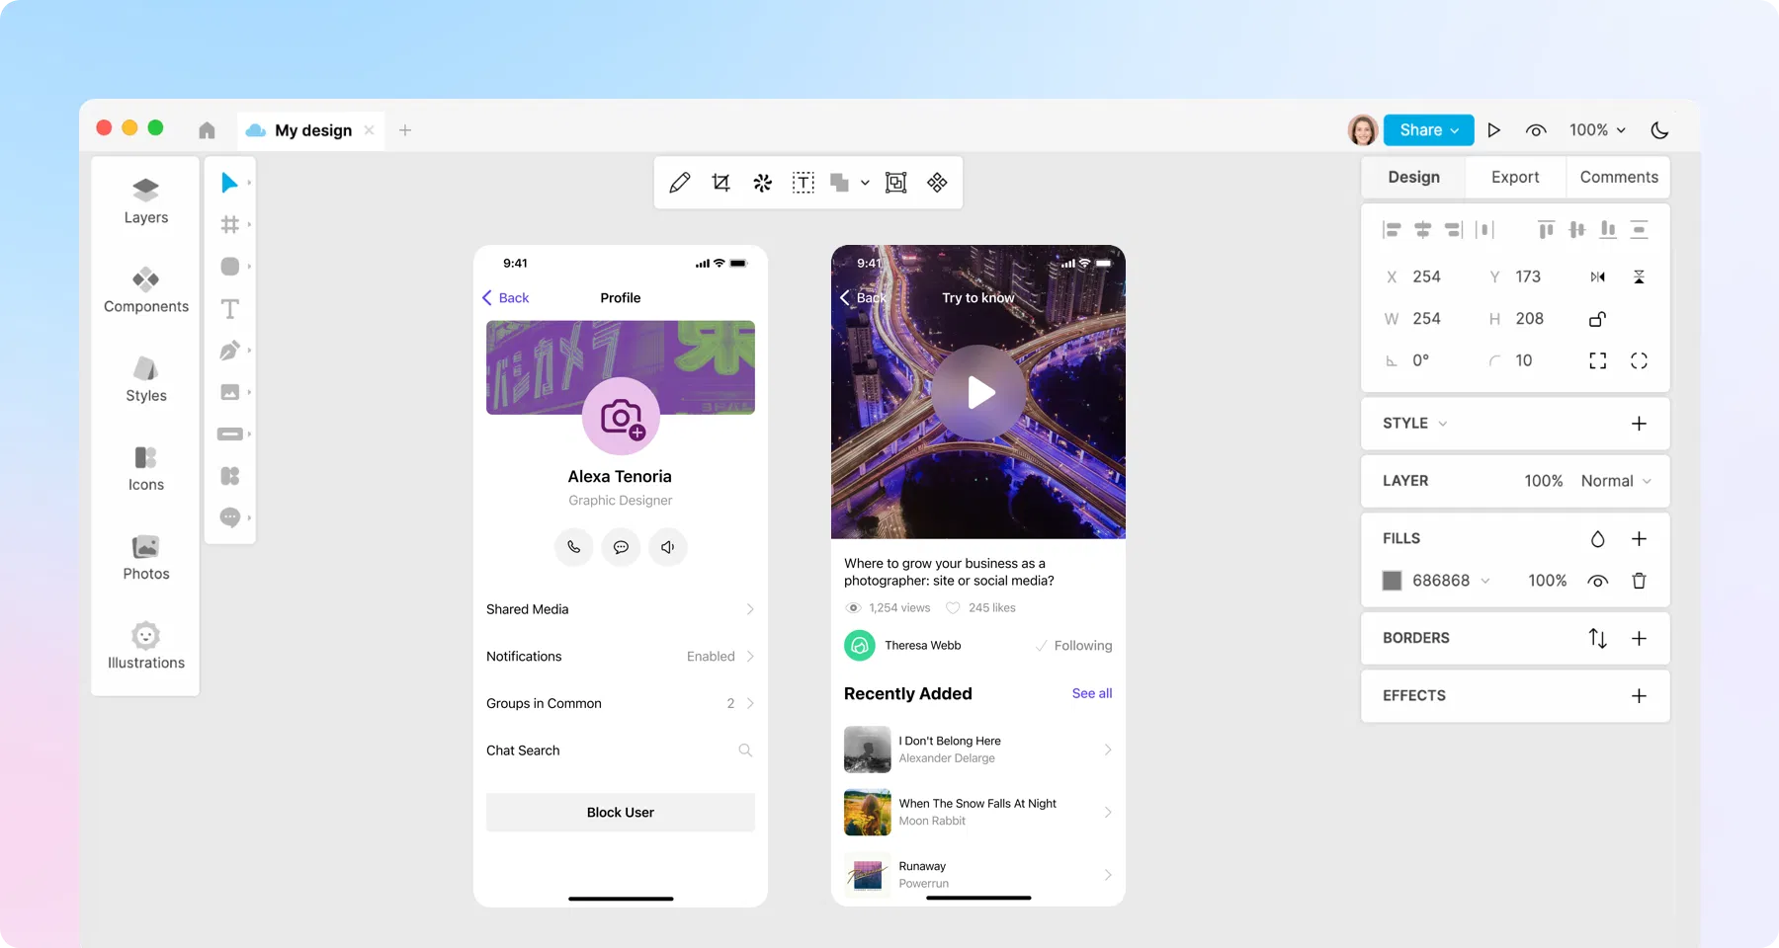Open the boolean operations dropdown in the toolbar
The height and width of the screenshot is (948, 1779).
click(864, 183)
